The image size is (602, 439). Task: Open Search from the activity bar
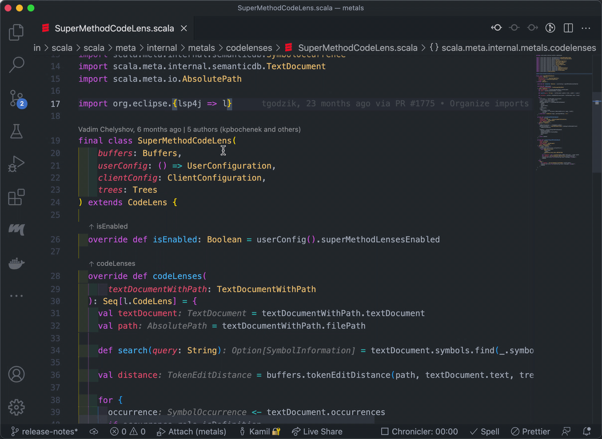pos(17,65)
